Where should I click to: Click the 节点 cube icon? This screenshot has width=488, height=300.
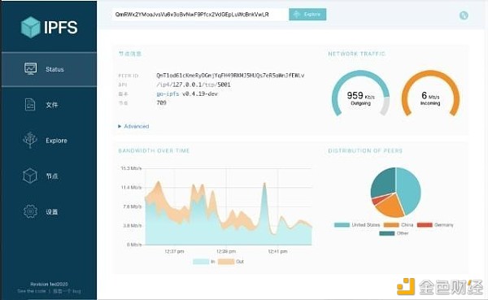(x=30, y=176)
